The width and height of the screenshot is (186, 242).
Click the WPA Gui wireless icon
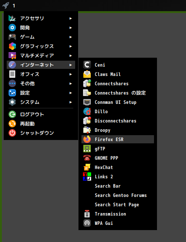pos(87,223)
